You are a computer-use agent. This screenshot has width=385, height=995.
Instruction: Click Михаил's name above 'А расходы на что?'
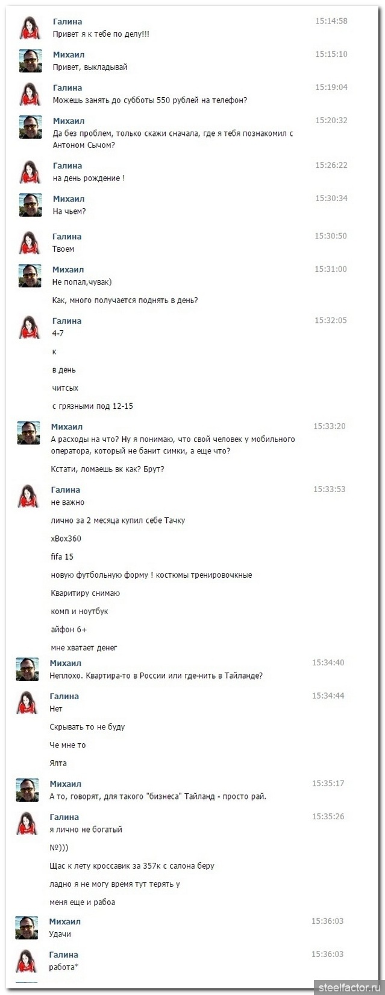coord(67,427)
